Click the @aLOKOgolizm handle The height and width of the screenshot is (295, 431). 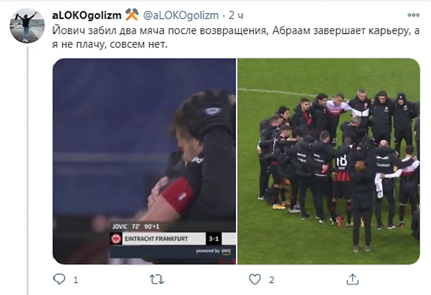point(181,15)
